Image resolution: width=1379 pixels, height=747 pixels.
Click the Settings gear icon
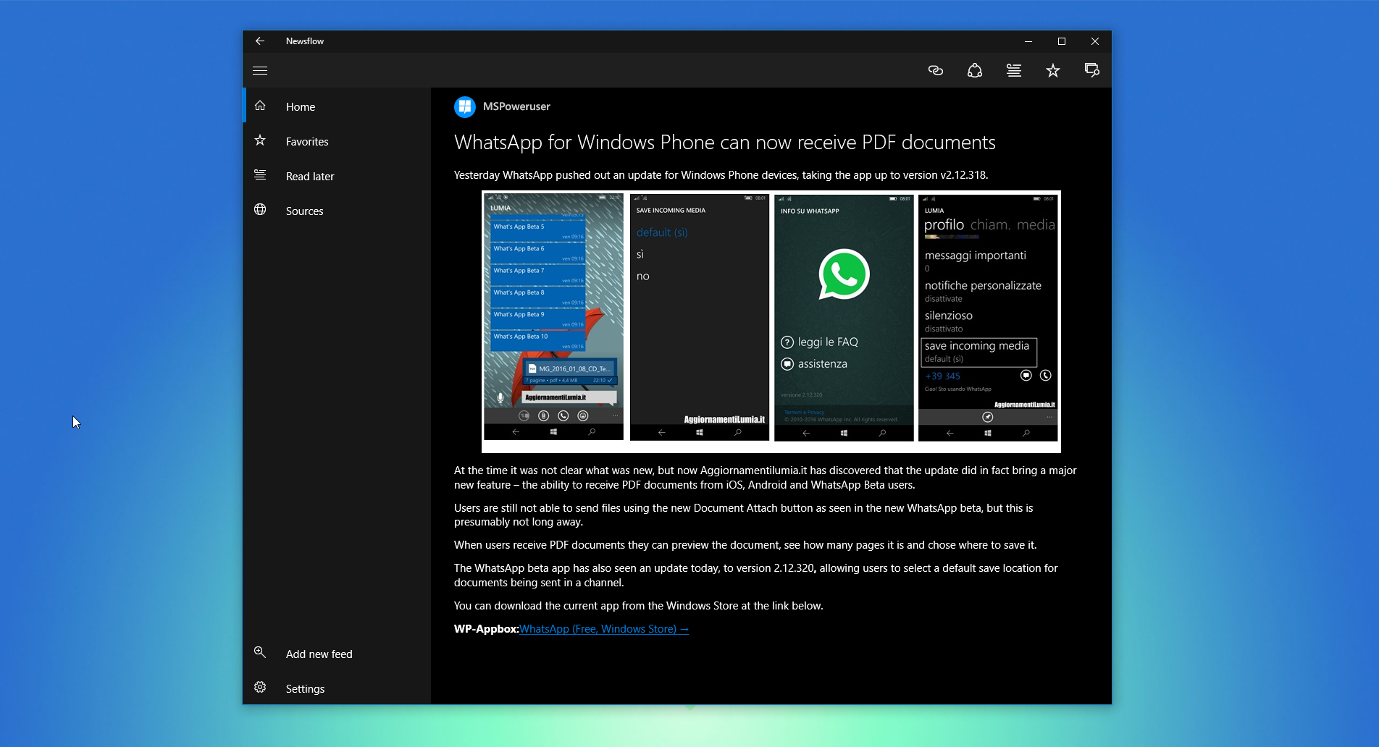(260, 688)
